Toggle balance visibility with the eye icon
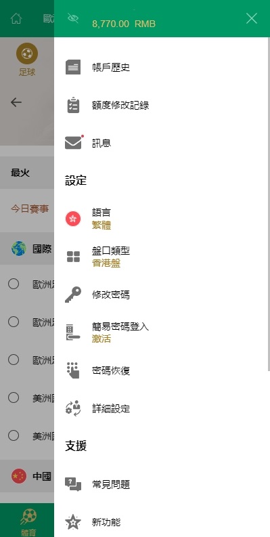Screen dimensions: 270x537 click(x=73, y=18)
